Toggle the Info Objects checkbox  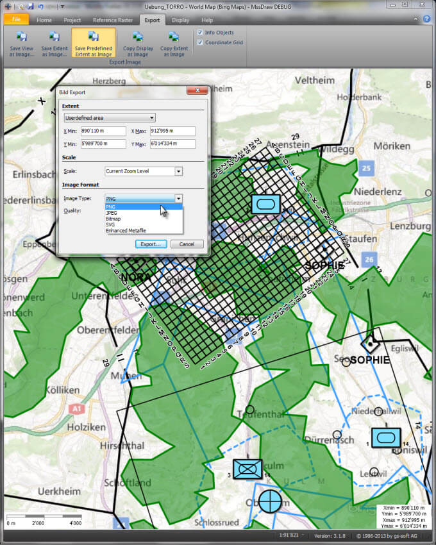(x=200, y=32)
